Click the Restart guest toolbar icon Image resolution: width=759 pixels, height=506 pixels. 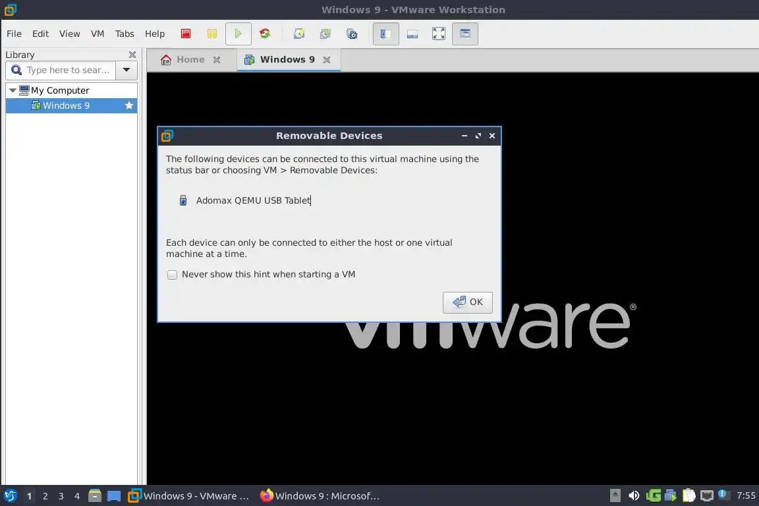[x=265, y=34]
